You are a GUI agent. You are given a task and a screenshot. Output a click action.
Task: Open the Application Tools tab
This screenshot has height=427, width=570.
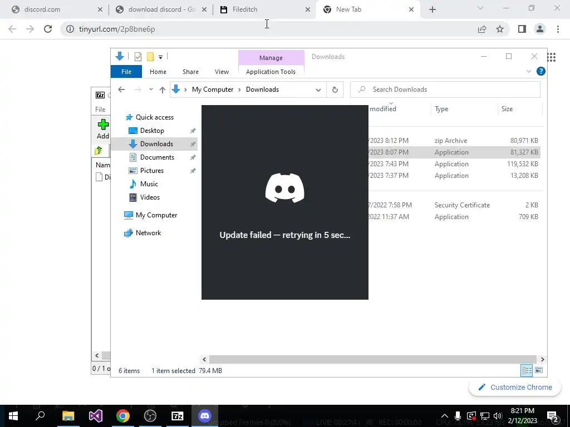(x=271, y=72)
